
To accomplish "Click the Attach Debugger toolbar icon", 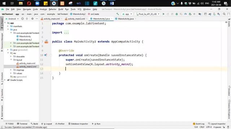I will 190,14.
